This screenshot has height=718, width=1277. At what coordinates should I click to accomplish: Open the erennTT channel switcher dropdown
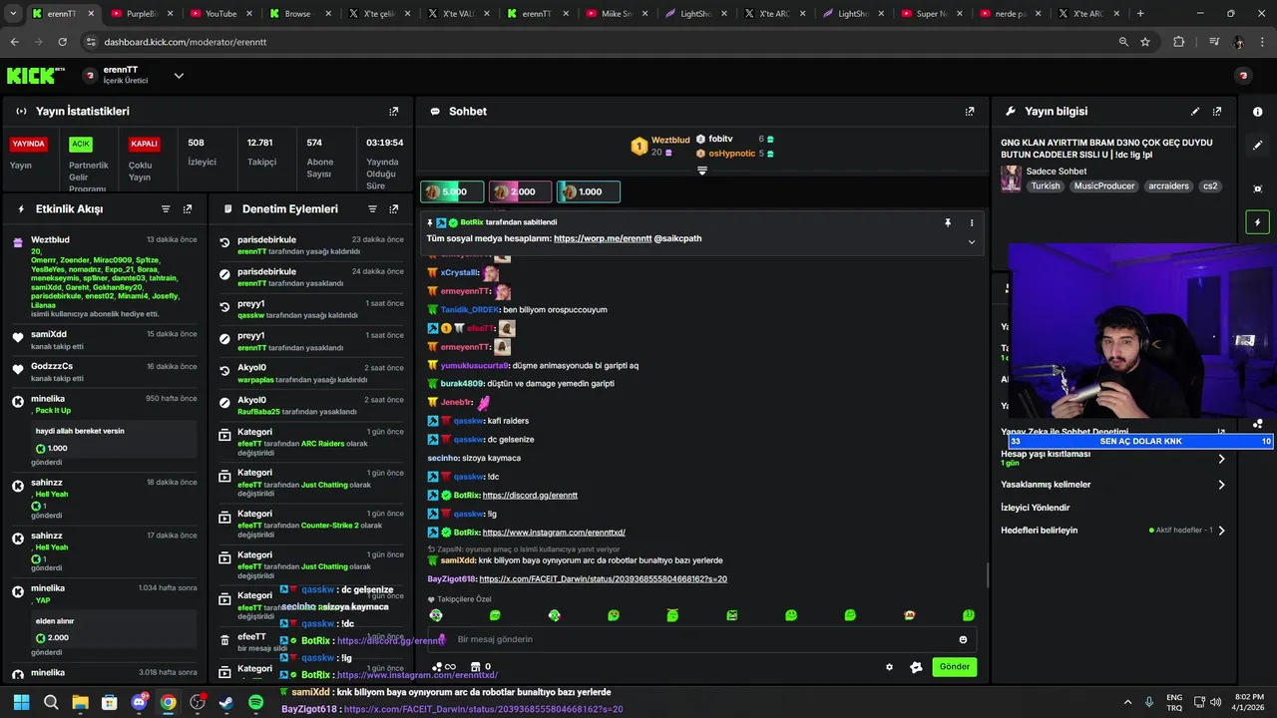[x=179, y=76]
